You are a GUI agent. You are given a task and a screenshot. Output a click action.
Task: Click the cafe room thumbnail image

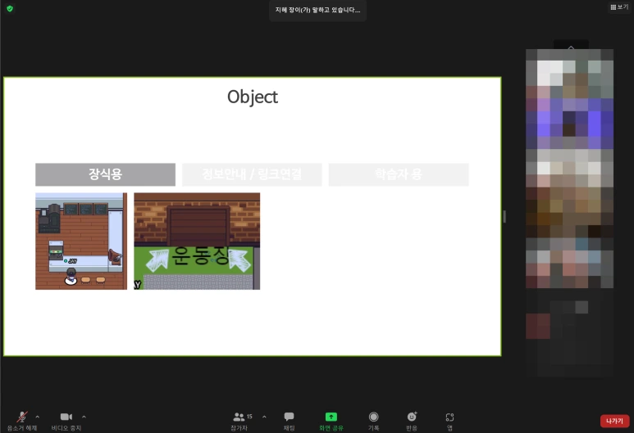pos(81,241)
